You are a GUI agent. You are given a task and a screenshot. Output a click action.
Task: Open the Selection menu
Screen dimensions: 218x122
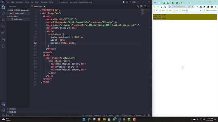click(19, 2)
